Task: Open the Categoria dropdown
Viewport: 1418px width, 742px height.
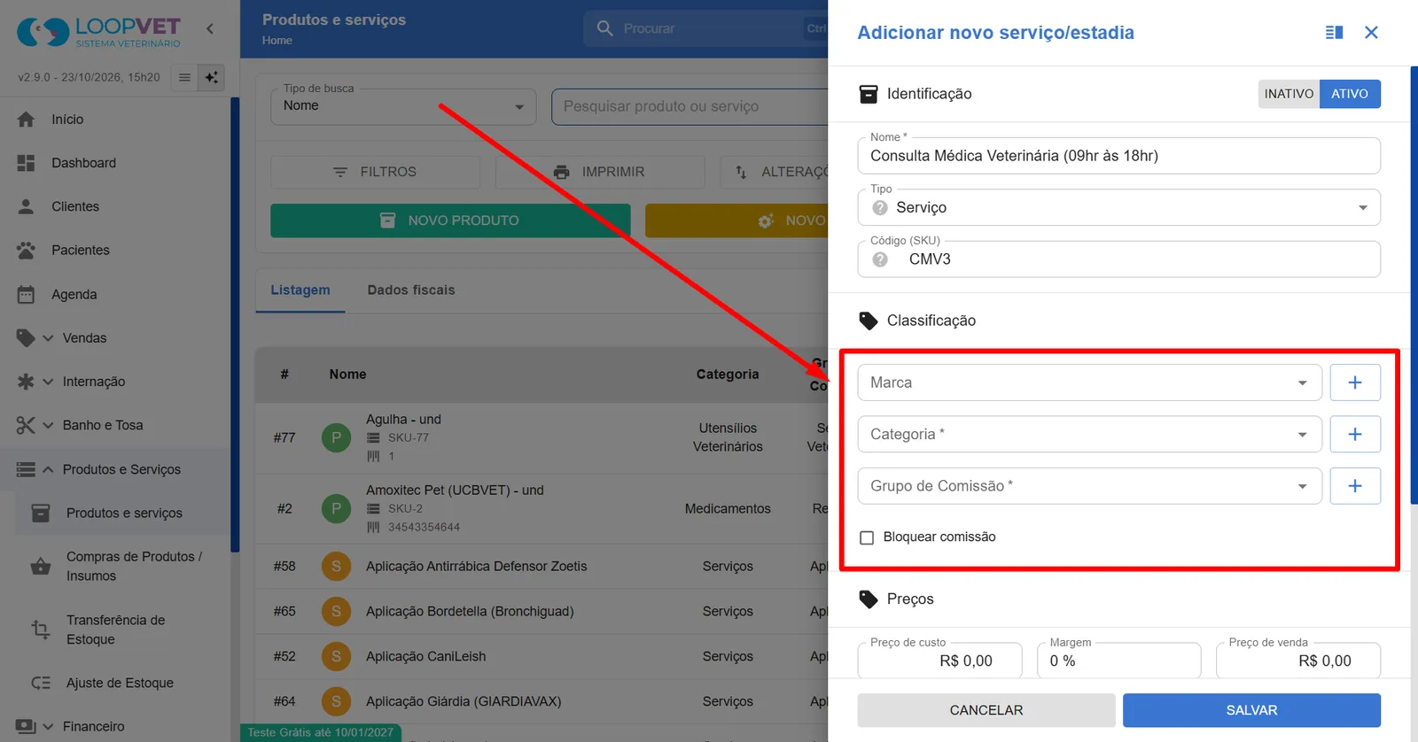Action: tap(1089, 434)
